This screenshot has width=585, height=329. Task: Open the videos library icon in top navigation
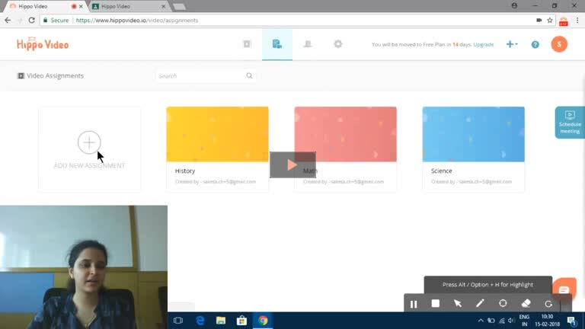coord(247,44)
